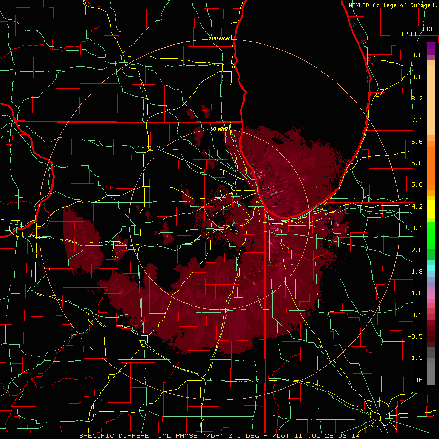Click the TH threshold label on legend
The width and height of the screenshot is (439, 439).
click(x=419, y=379)
